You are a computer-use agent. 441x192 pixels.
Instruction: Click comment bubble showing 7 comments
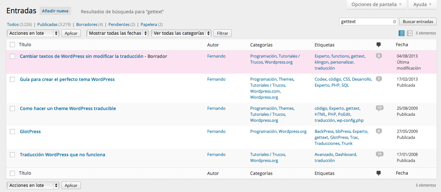coord(379,79)
